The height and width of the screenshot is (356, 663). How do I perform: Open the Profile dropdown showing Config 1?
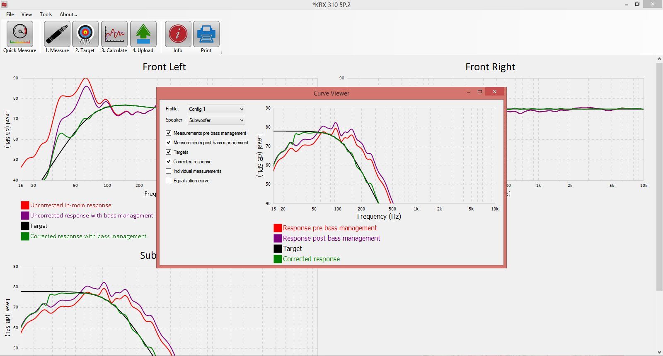click(216, 109)
